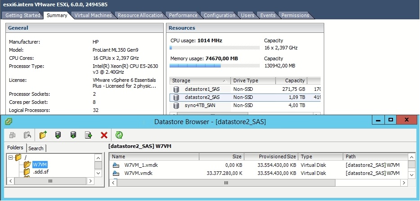Select the syno4TB_SAN row name

(x=200, y=106)
